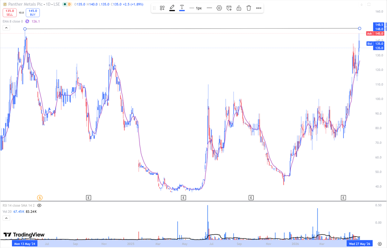Open the text color T tool
Screen dimensions: 387x248
(x=182, y=8)
